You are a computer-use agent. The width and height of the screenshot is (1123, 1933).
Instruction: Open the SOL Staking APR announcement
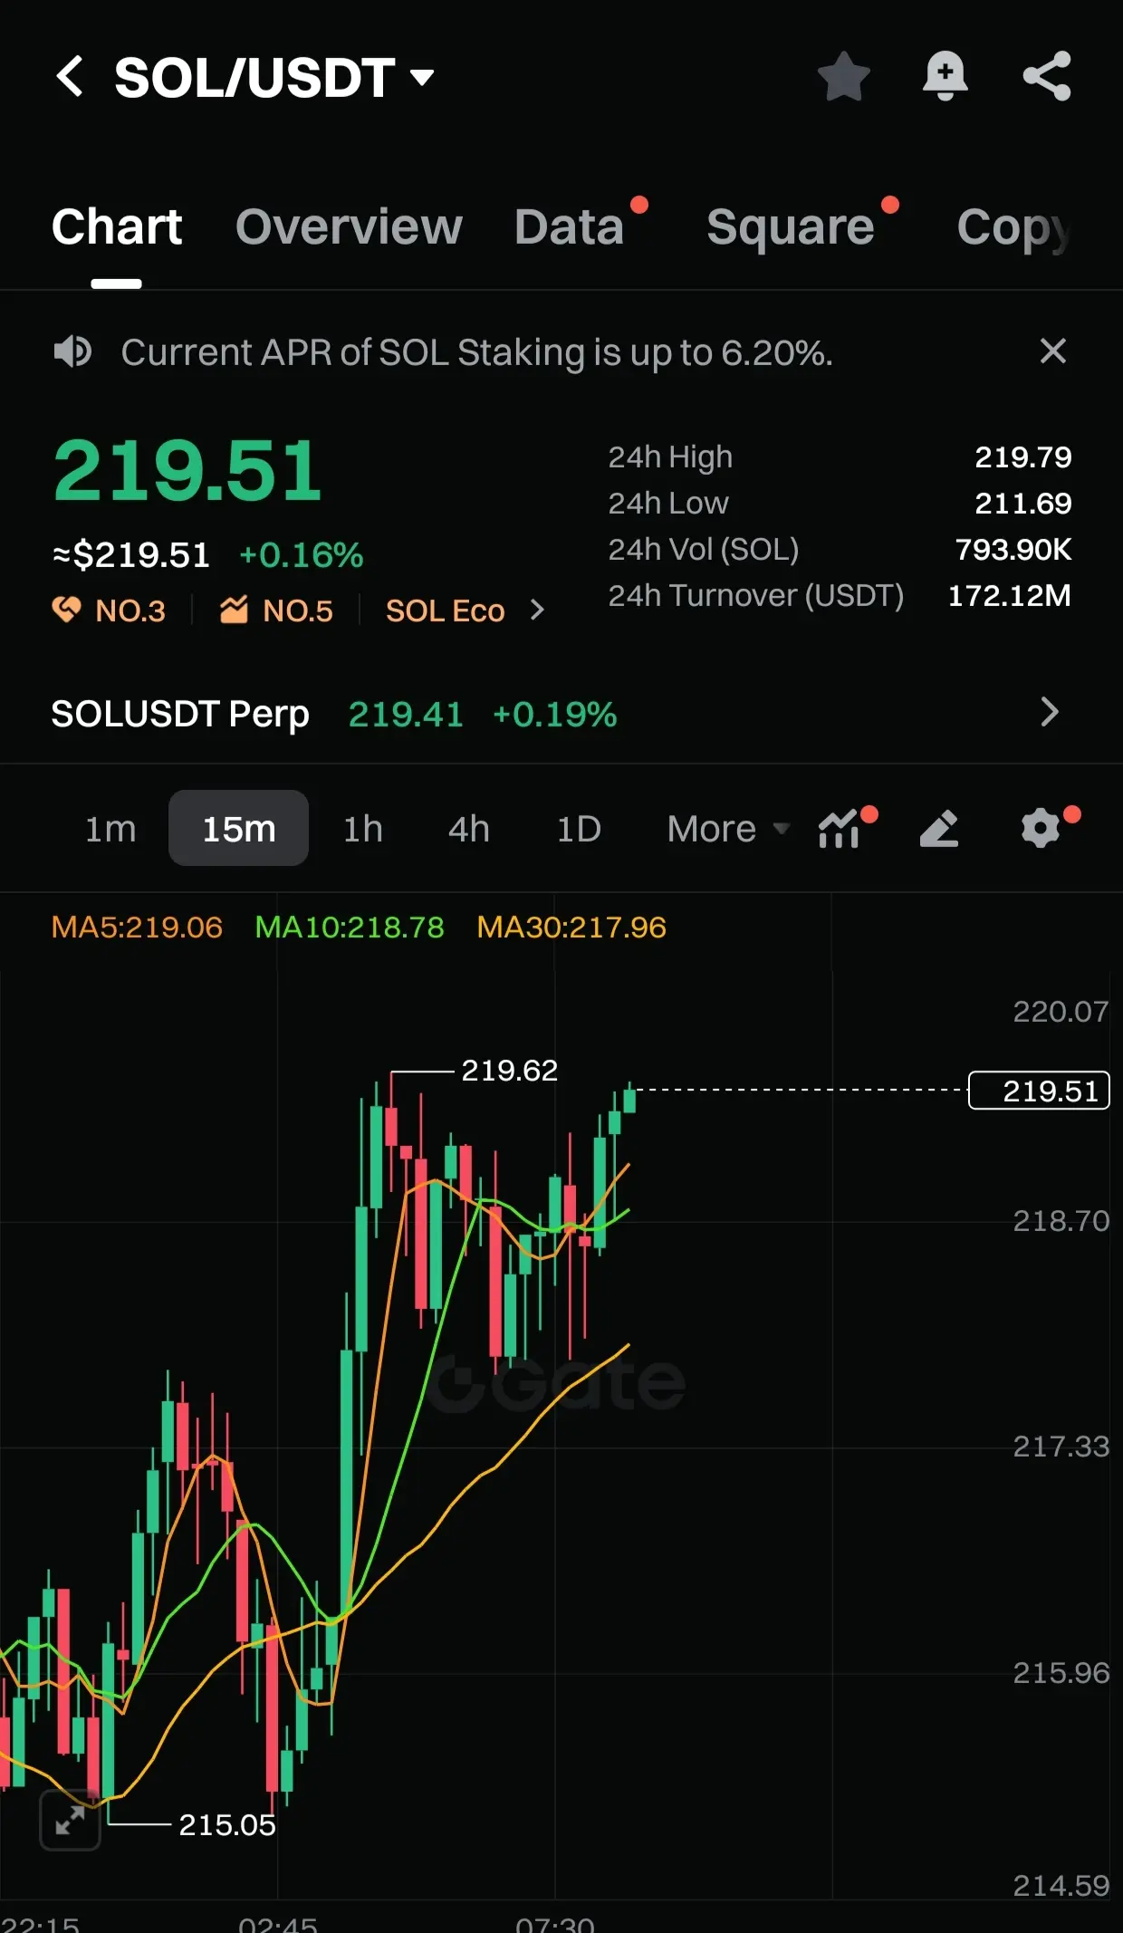476,352
